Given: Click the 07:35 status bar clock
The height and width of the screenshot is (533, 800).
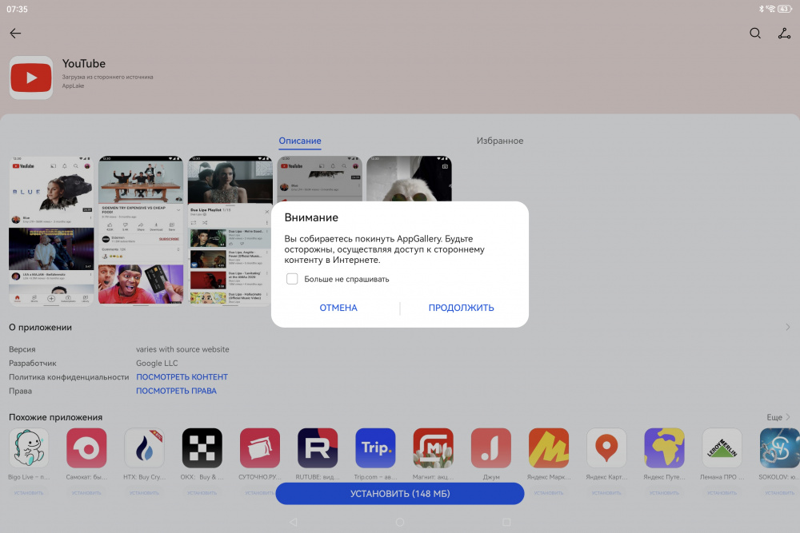Looking at the screenshot, I should pos(17,9).
